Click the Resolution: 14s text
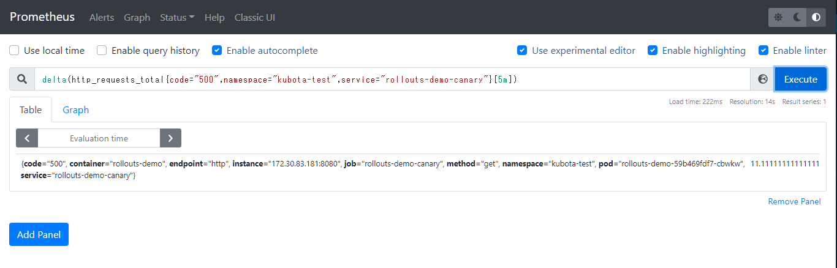 752,102
